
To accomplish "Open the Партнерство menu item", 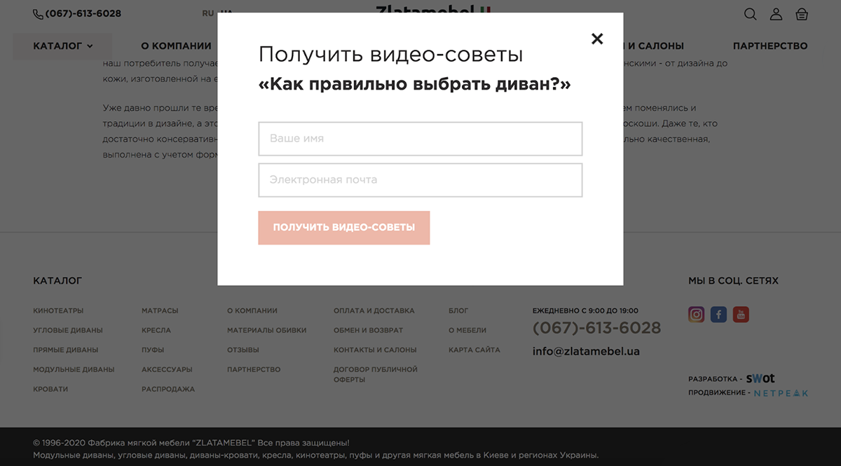I will pyautogui.click(x=770, y=46).
